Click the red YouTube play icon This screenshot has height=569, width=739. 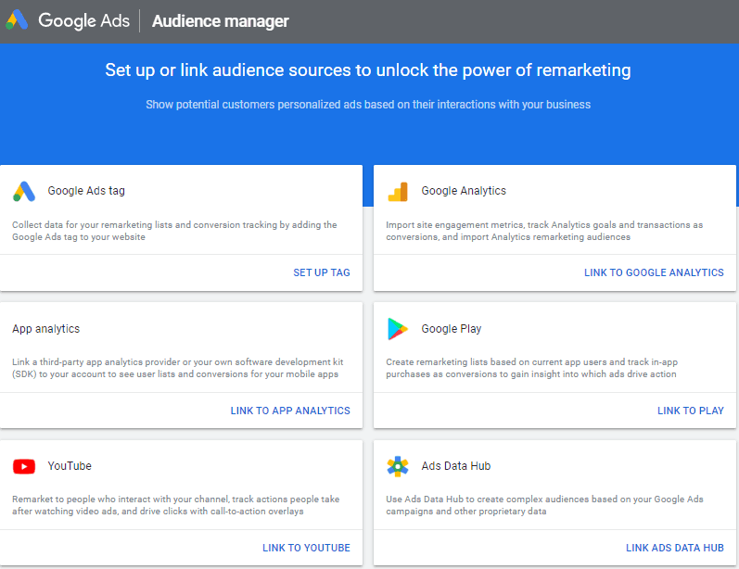coord(24,466)
